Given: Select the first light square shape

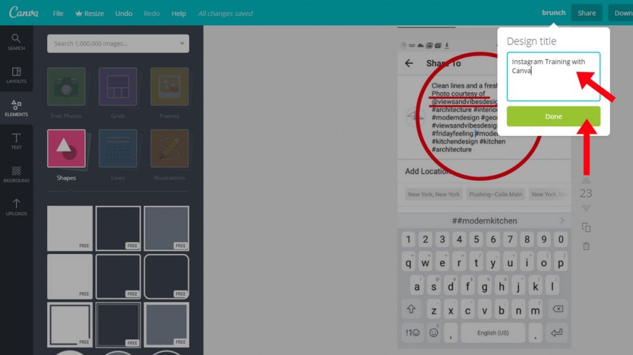Looking at the screenshot, I should point(70,229).
